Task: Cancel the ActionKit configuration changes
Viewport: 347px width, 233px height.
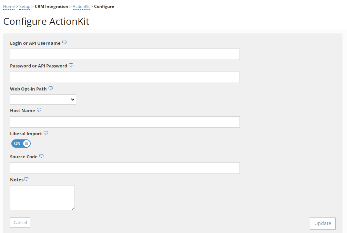Action: (20, 222)
